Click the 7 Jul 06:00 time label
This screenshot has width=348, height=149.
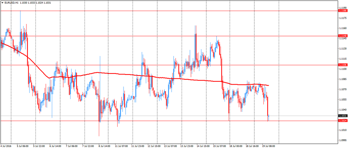[72, 146]
